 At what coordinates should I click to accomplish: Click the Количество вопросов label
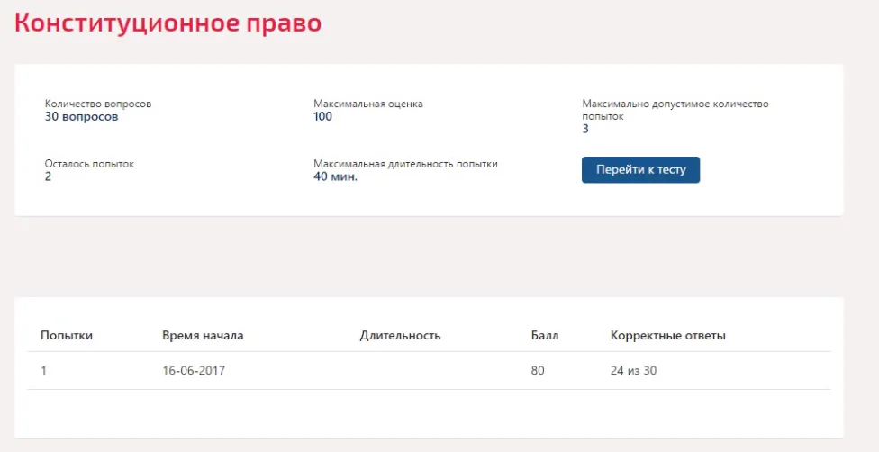click(x=98, y=104)
